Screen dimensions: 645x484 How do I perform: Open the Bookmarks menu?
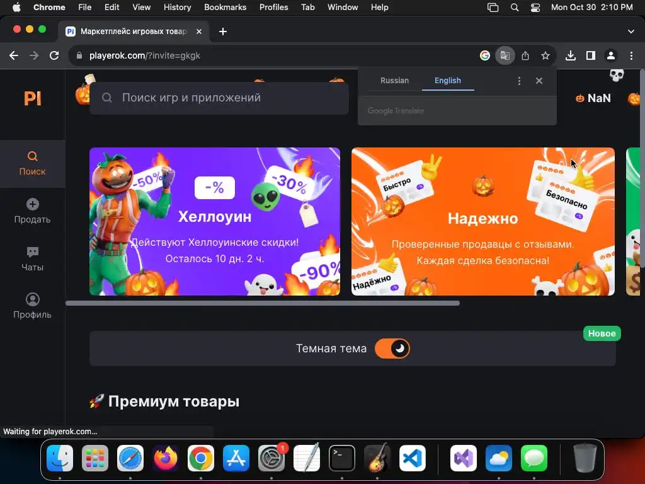click(x=225, y=8)
